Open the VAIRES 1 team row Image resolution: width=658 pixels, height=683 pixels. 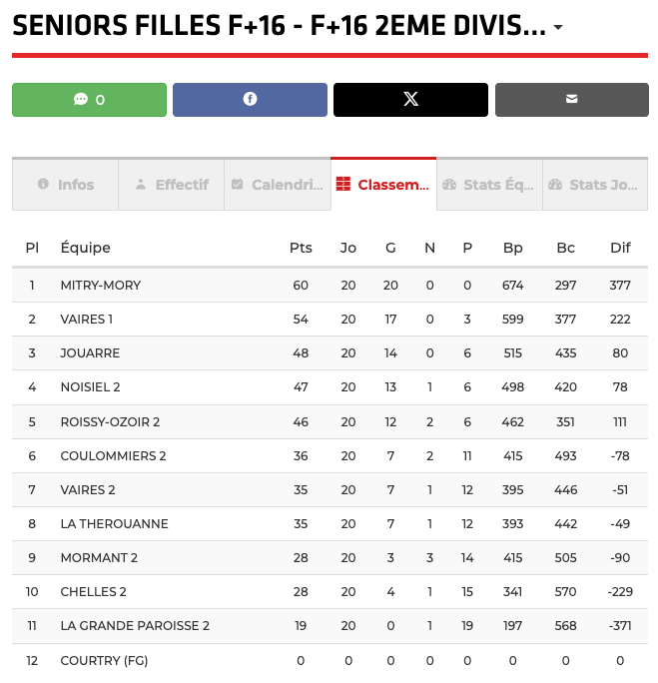(x=87, y=320)
